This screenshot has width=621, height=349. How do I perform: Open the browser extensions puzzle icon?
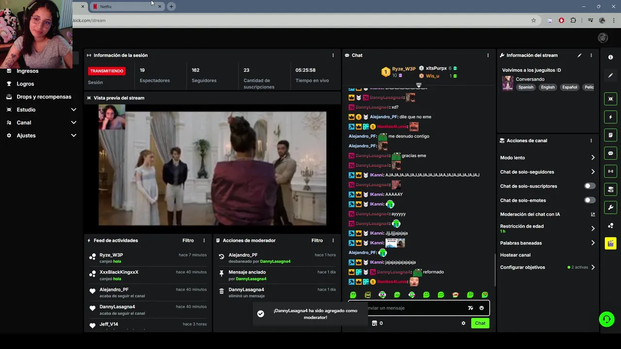click(x=573, y=20)
